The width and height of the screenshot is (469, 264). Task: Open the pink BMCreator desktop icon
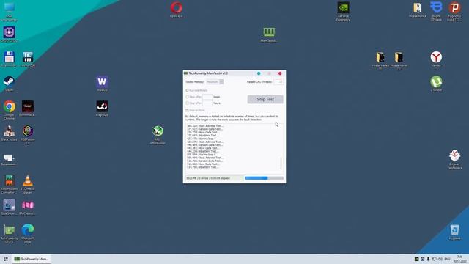pos(28,207)
